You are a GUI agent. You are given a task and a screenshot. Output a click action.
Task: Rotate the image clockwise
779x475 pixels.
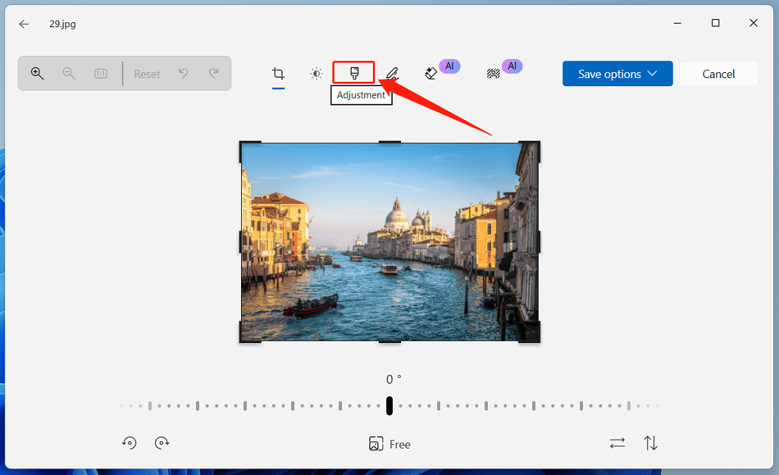tap(162, 443)
